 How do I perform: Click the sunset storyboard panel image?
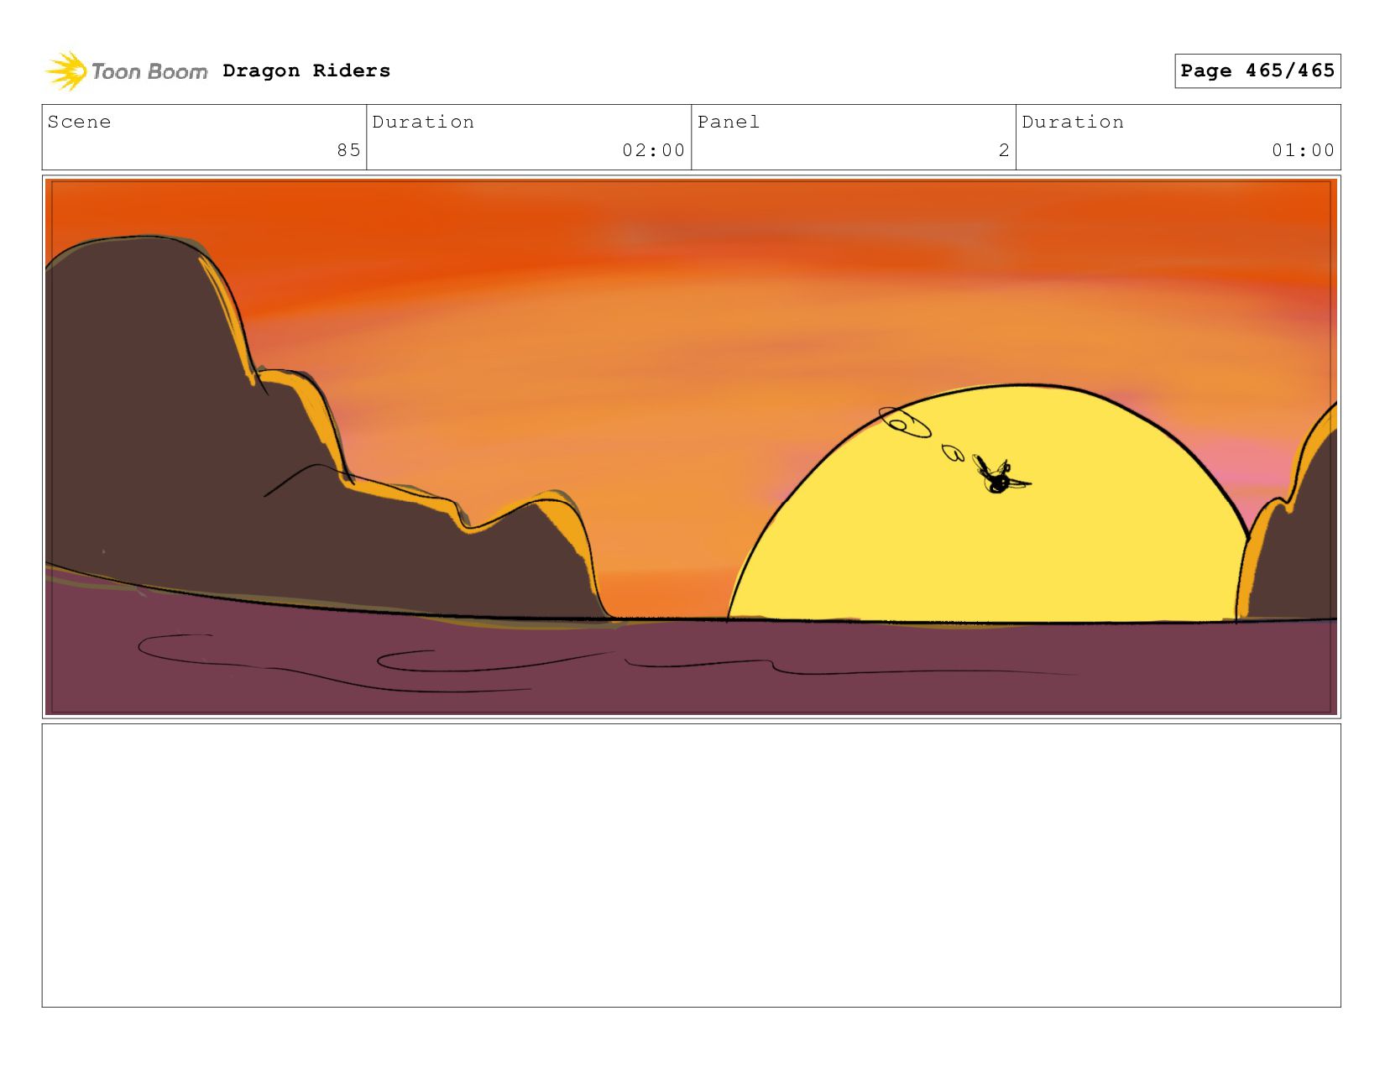[691, 446]
